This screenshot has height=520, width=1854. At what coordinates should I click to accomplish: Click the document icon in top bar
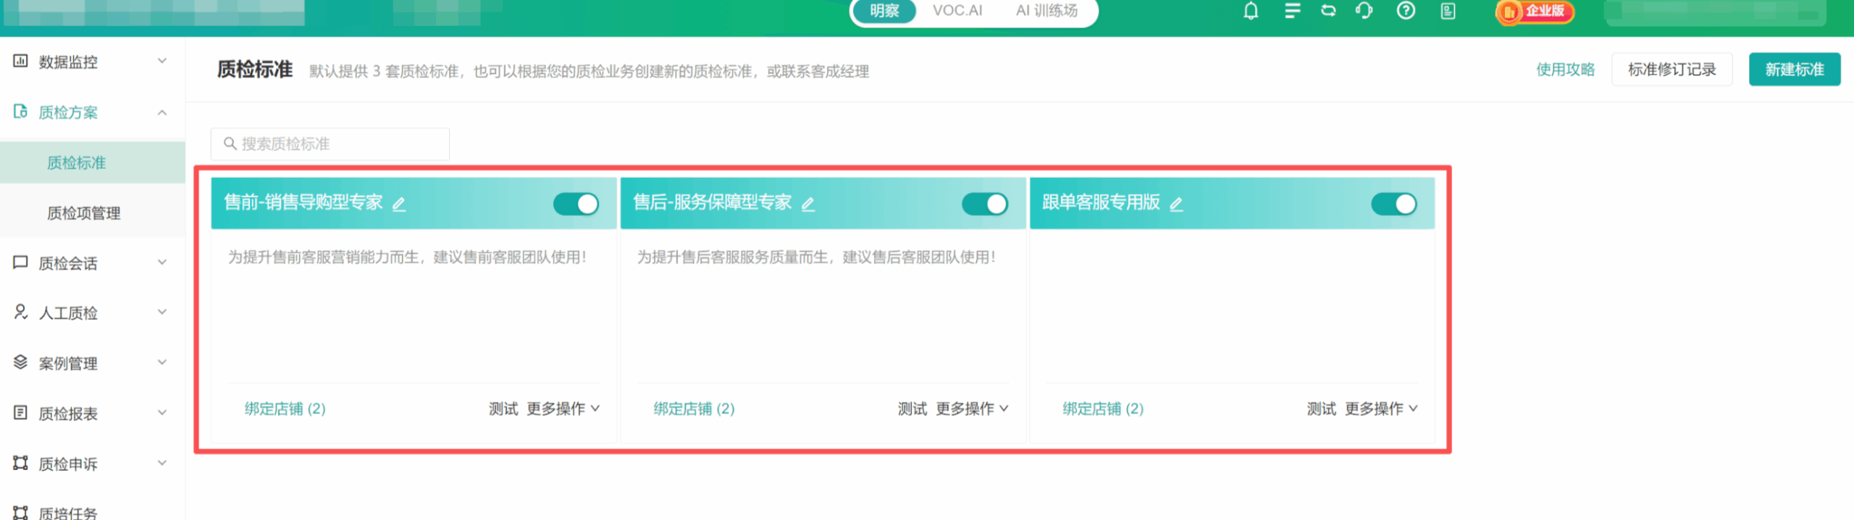tap(1448, 11)
